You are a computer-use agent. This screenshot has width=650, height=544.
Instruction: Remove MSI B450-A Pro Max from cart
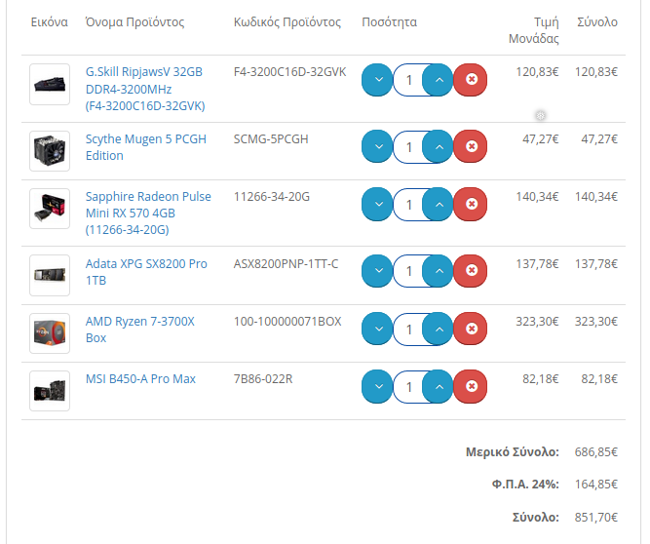point(471,386)
